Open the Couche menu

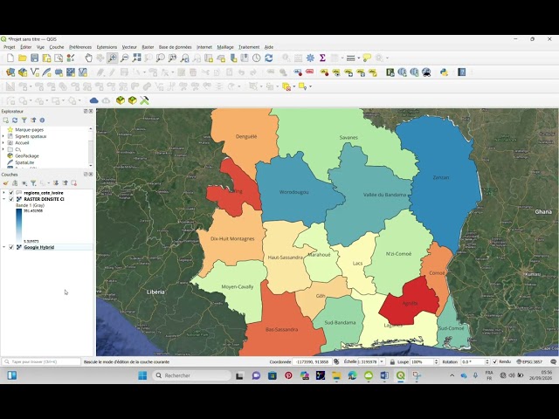tap(57, 47)
